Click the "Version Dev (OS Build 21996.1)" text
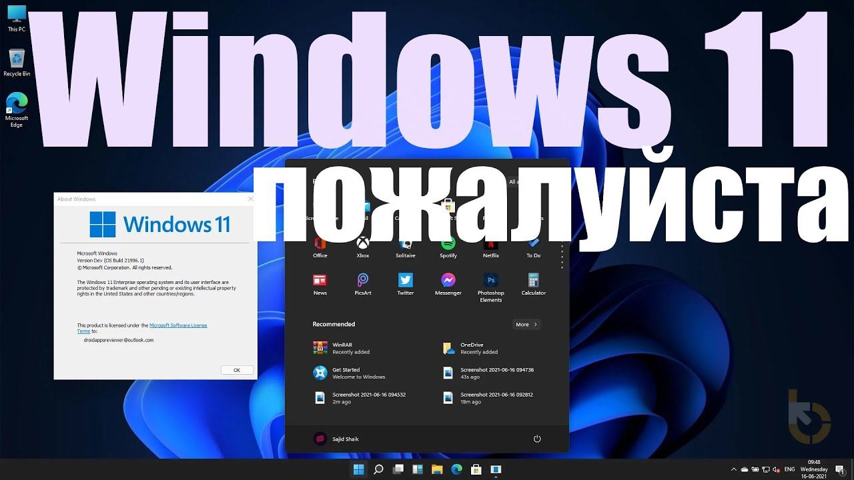The height and width of the screenshot is (480, 854). tap(111, 261)
